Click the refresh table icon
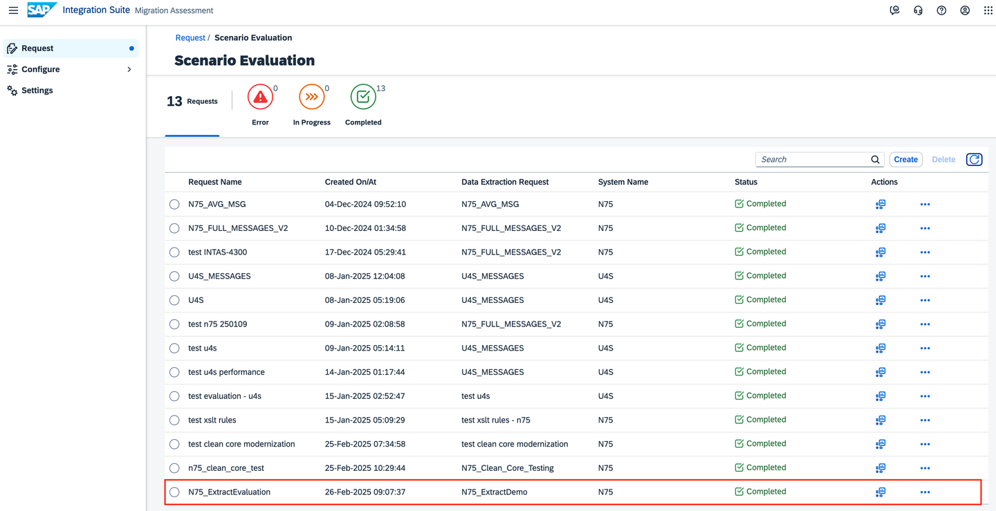This screenshot has height=511, width=996. coord(974,160)
